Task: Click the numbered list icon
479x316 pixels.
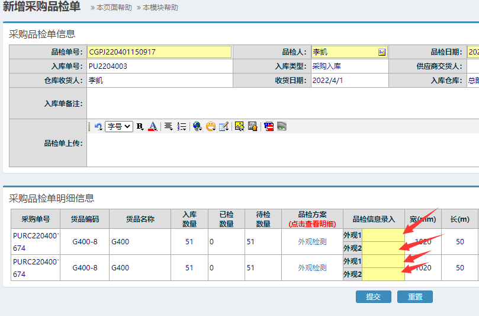Action: (x=182, y=126)
